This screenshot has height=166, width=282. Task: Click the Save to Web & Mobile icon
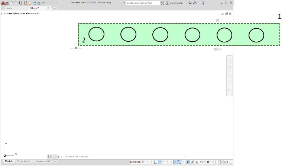34,3
